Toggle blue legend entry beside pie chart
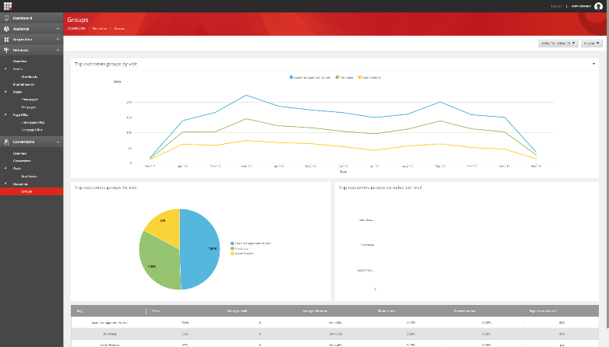Viewport: 609px width, 347px height. click(x=251, y=244)
